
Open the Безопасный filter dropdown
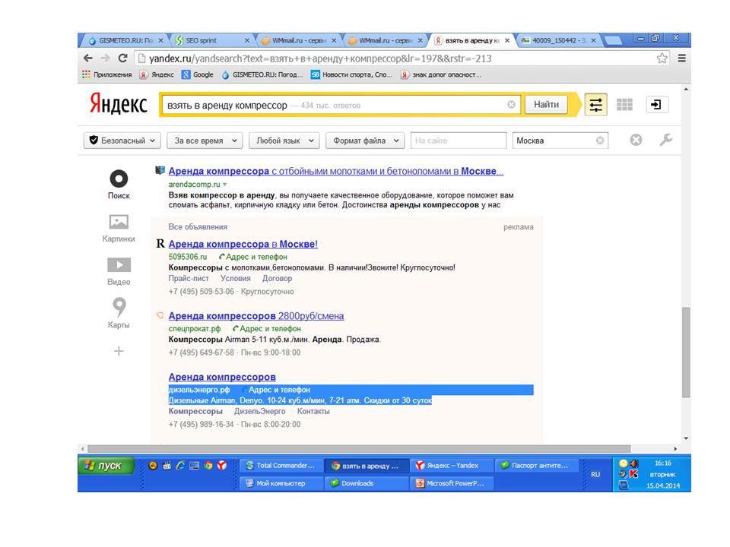tap(122, 141)
